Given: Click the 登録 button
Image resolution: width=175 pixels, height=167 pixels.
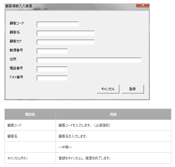Looking at the screenshot, I should pyautogui.click(x=133, y=89).
